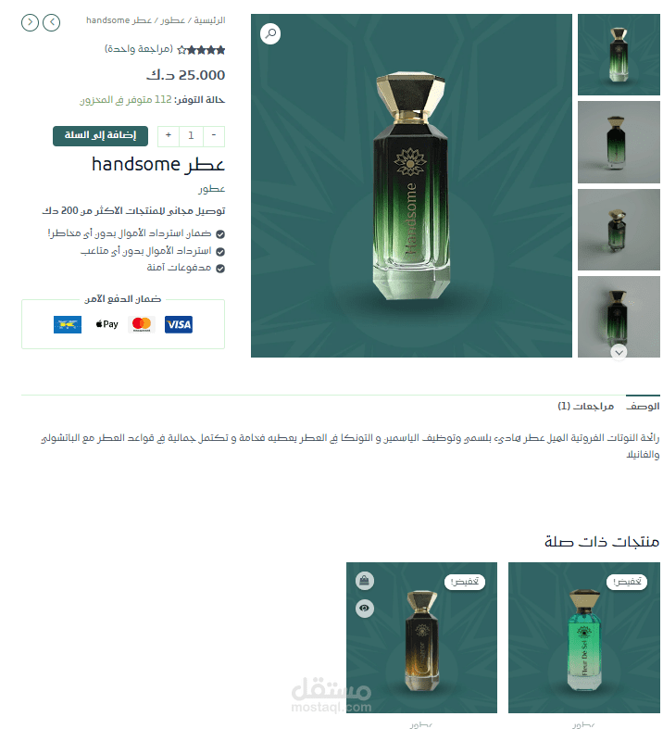663x729 pixels.
Task: Expand thumbnail list with down chevron
Action: pyautogui.click(x=619, y=353)
